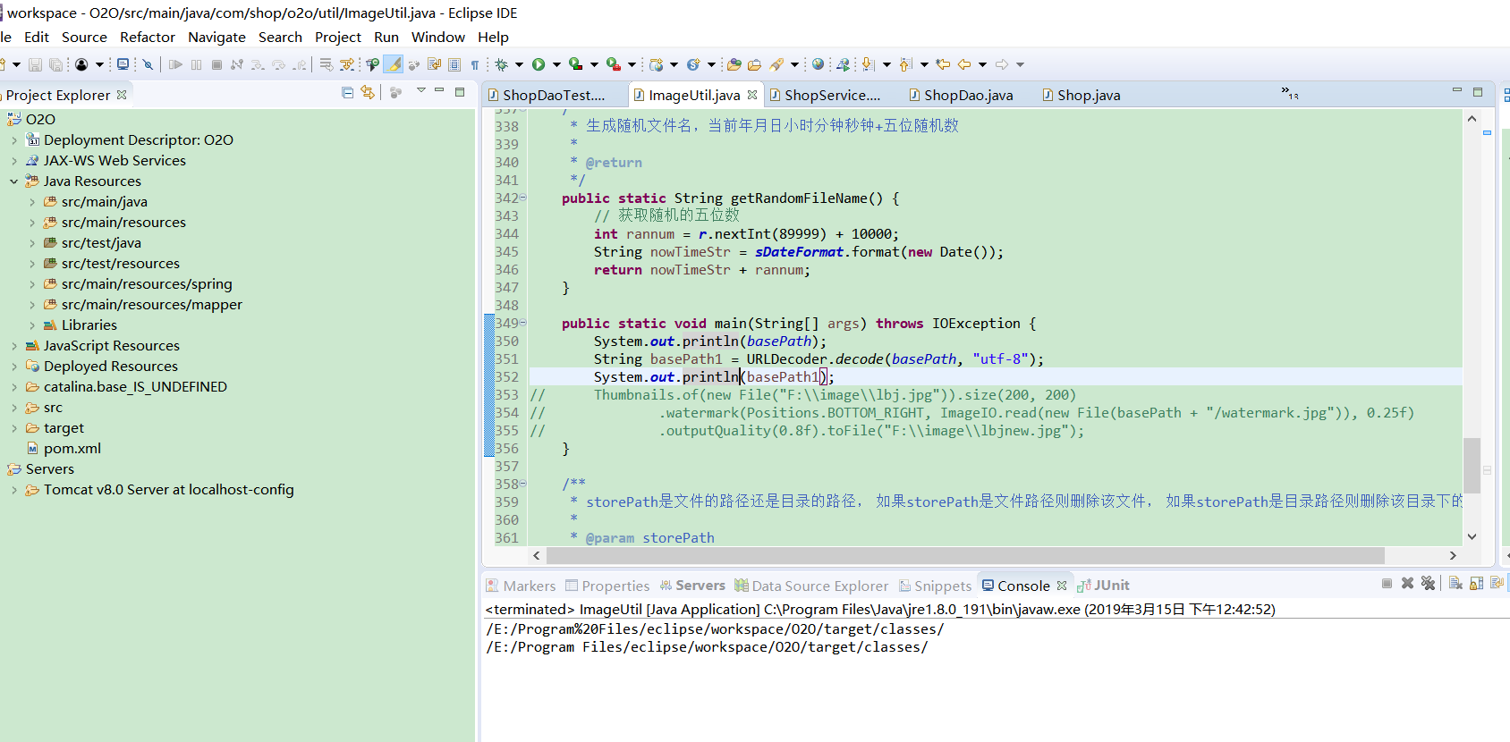Screen dimensions: 1510x742
Task: Switch to ShopDao.java editor tab
Action: click(961, 95)
